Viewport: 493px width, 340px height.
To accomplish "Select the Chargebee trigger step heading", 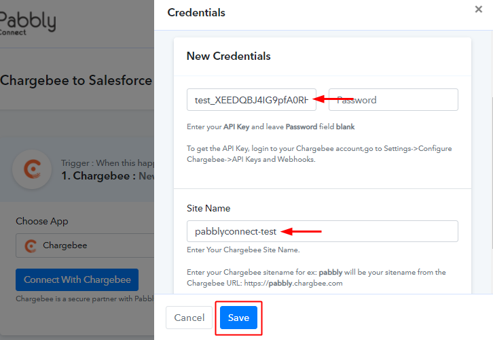I will 107,175.
